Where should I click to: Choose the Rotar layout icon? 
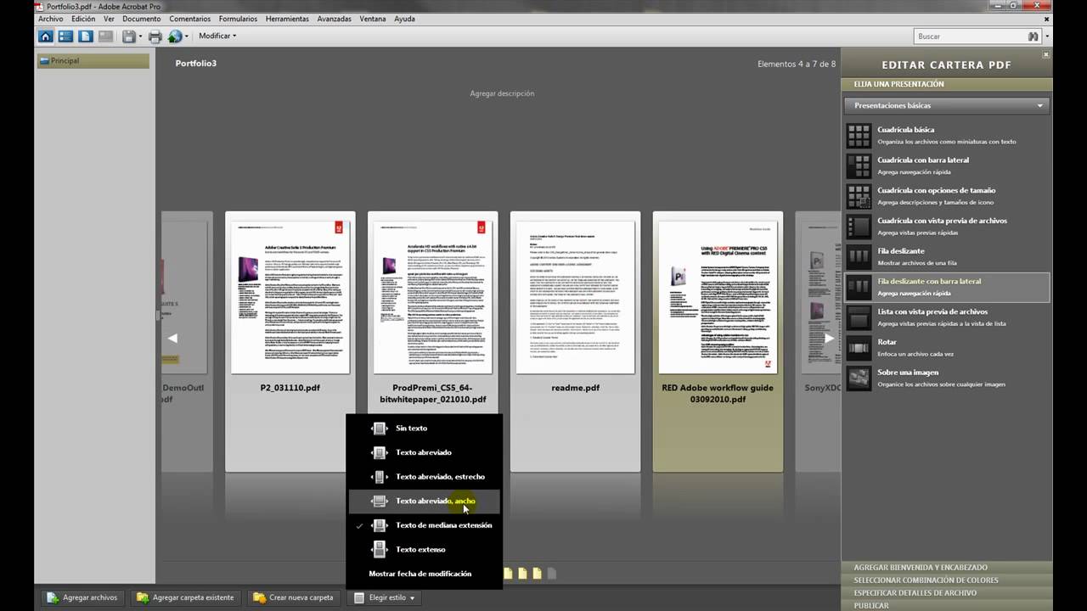tap(859, 348)
